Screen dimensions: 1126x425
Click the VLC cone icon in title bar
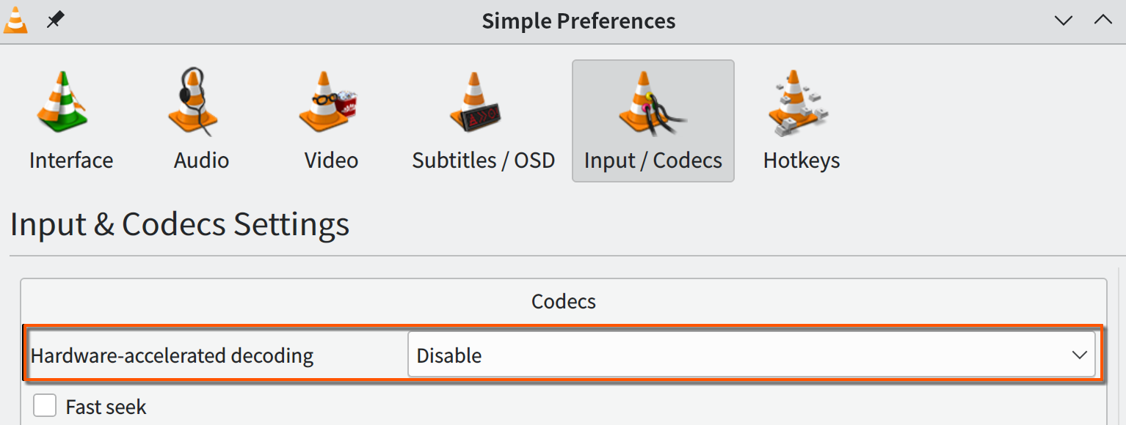15,20
